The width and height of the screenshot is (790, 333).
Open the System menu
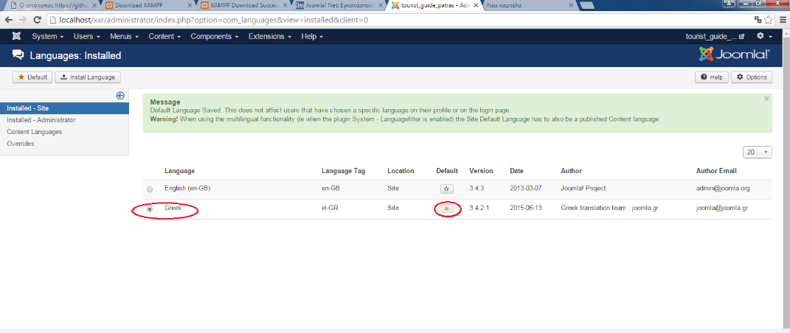click(48, 36)
